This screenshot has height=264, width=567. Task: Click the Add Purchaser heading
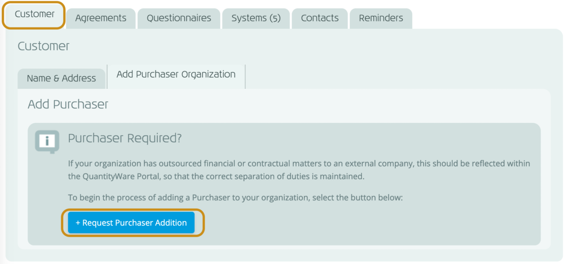[x=68, y=105]
